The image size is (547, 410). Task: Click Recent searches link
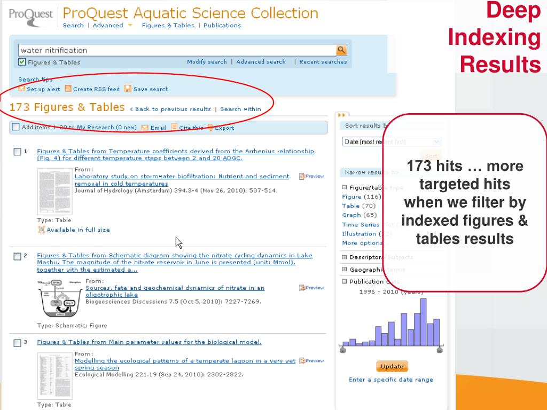(323, 62)
